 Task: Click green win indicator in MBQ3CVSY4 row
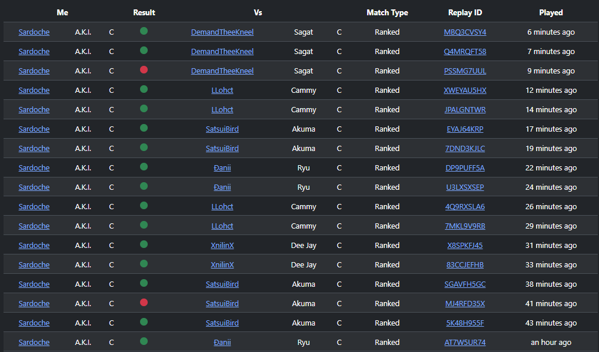point(144,31)
